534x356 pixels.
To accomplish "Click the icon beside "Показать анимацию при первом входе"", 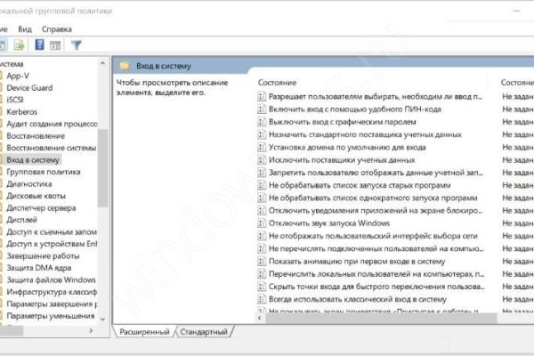I will point(261,261).
